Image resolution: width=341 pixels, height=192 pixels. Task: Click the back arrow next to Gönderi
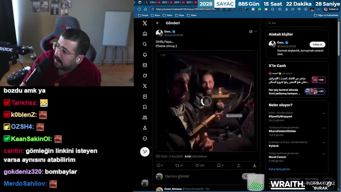tap(157, 23)
